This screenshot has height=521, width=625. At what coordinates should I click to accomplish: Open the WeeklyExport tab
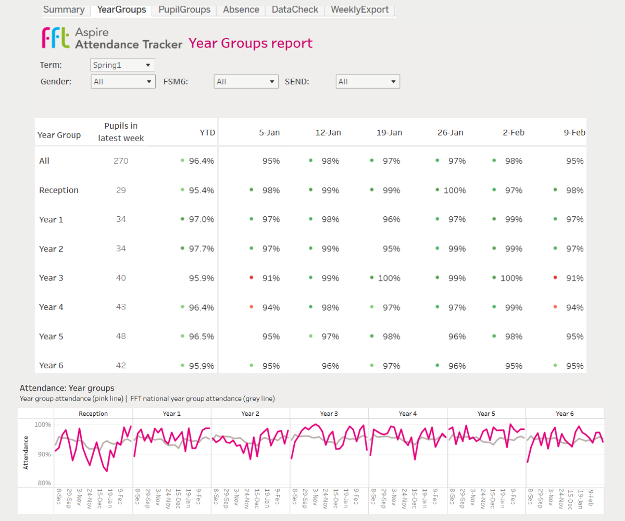click(359, 10)
